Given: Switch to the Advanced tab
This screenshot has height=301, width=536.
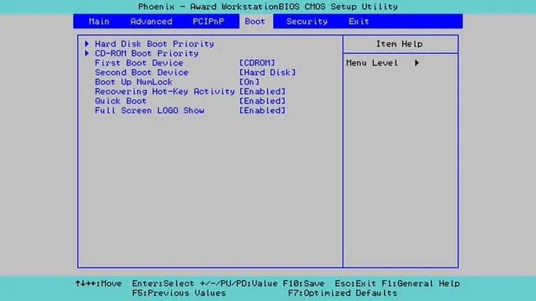Looking at the screenshot, I should [151, 22].
